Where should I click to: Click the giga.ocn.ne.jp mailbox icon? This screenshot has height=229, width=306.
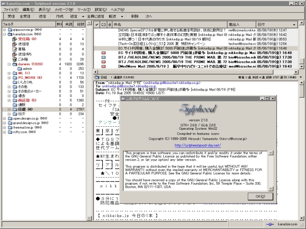tap(10, 30)
